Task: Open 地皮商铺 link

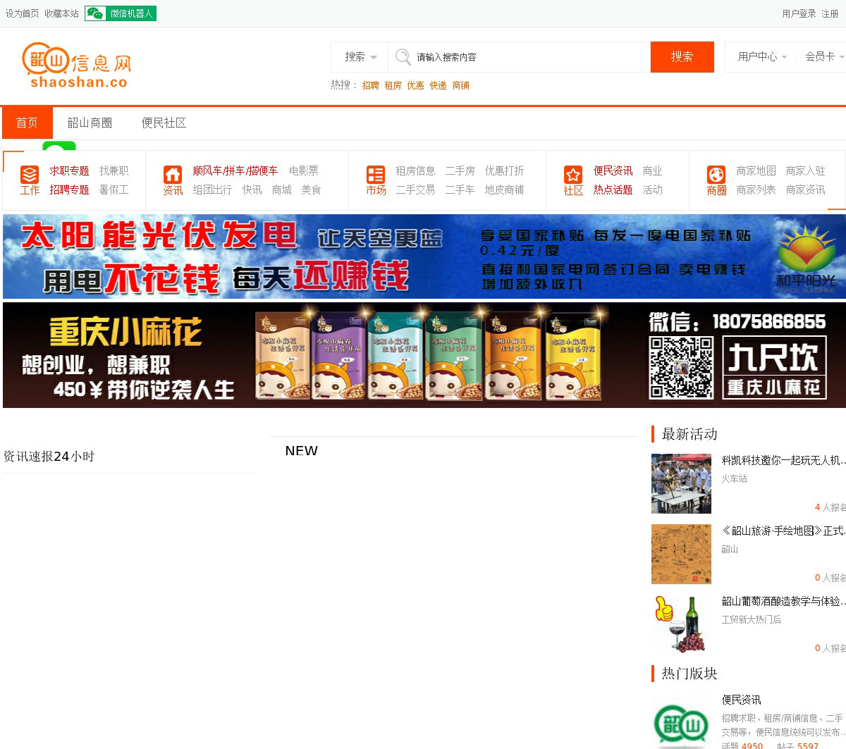Action: tap(504, 190)
